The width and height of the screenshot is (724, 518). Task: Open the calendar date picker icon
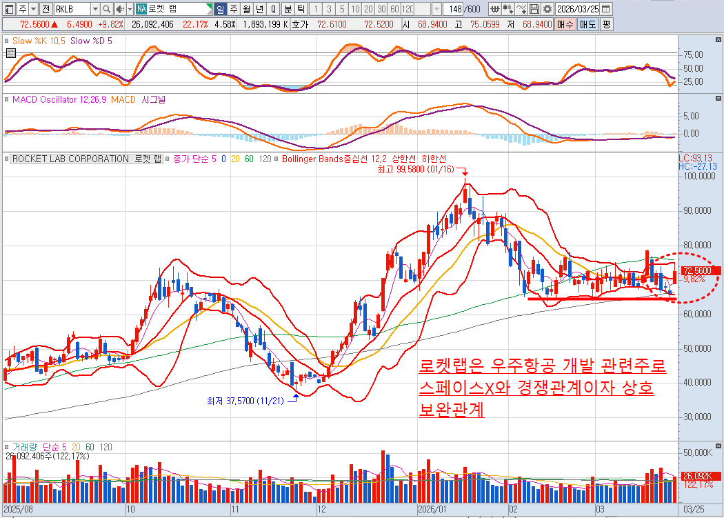(605, 9)
